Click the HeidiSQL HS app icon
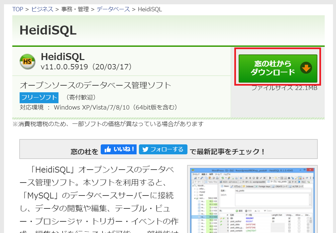The width and height of the screenshot is (336, 233). (x=28, y=61)
